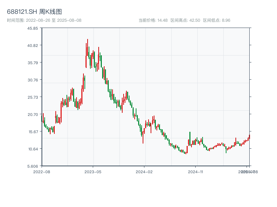Click y-axis value 45.85
Screen dimensions: 277x207
[33, 28]
